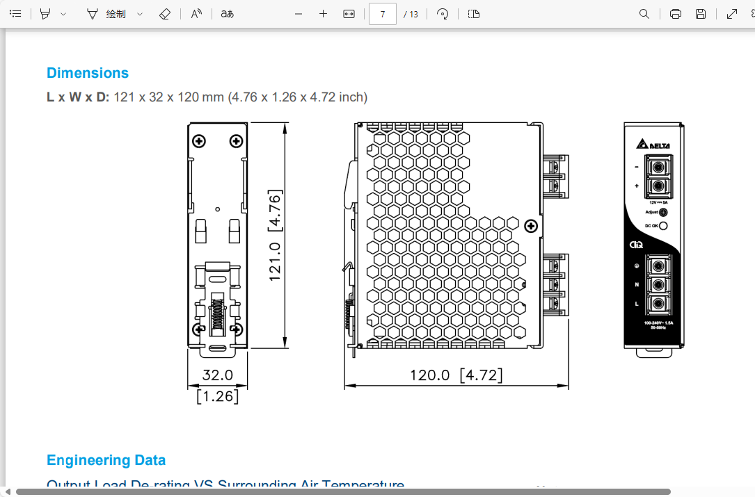Click the translate (aあ) icon

click(x=227, y=14)
